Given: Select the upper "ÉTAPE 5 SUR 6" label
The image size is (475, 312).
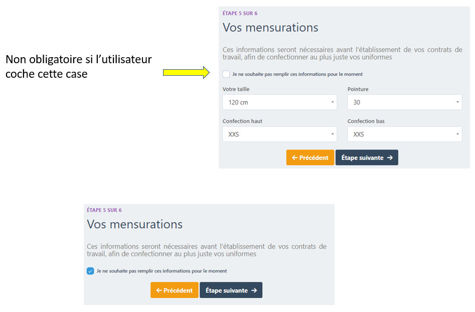Looking at the screenshot, I should click(x=240, y=14).
